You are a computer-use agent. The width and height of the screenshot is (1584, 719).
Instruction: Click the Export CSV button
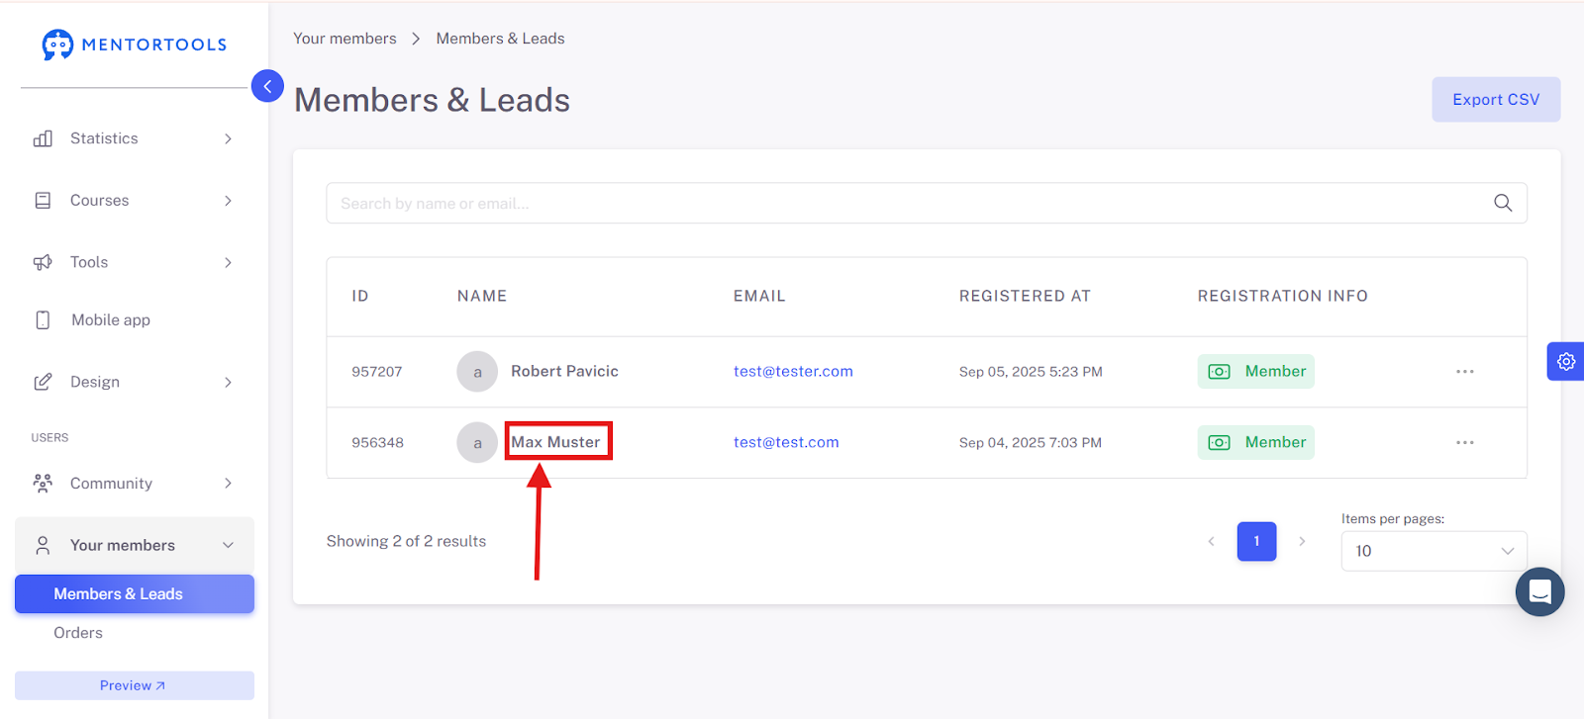coord(1496,100)
